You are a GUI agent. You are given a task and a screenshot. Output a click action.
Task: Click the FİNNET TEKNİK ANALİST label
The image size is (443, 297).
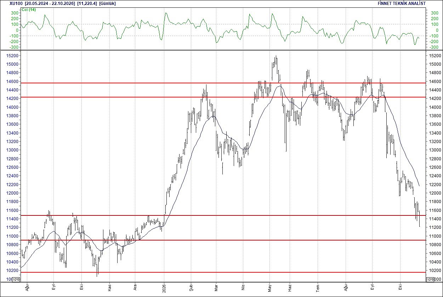pos(402,4)
